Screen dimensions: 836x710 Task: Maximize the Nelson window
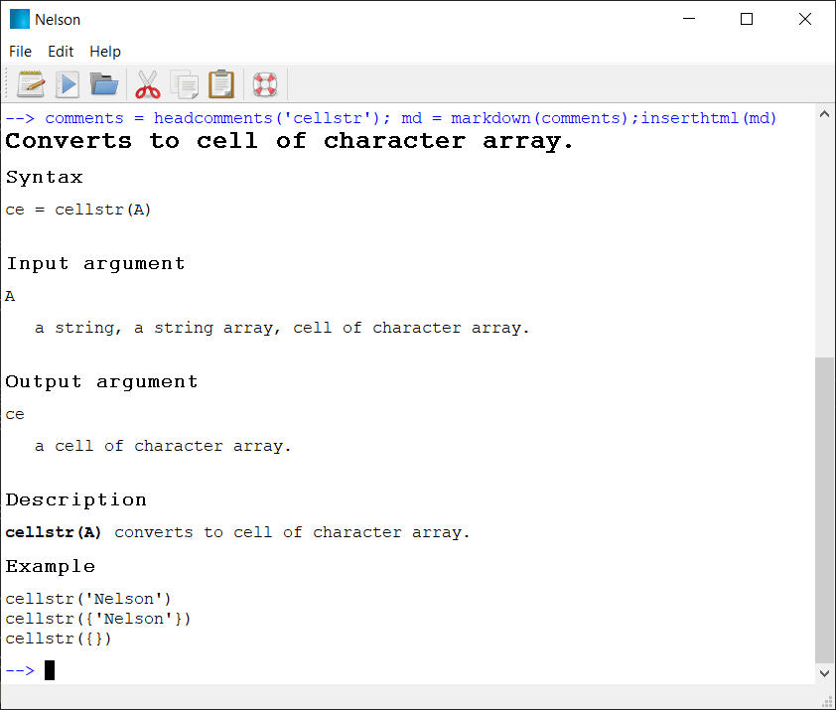[747, 19]
